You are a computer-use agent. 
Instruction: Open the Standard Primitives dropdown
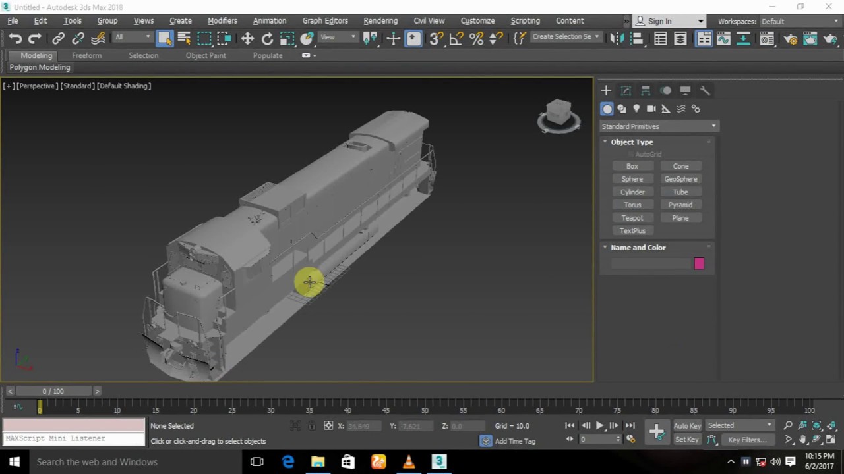coord(658,126)
